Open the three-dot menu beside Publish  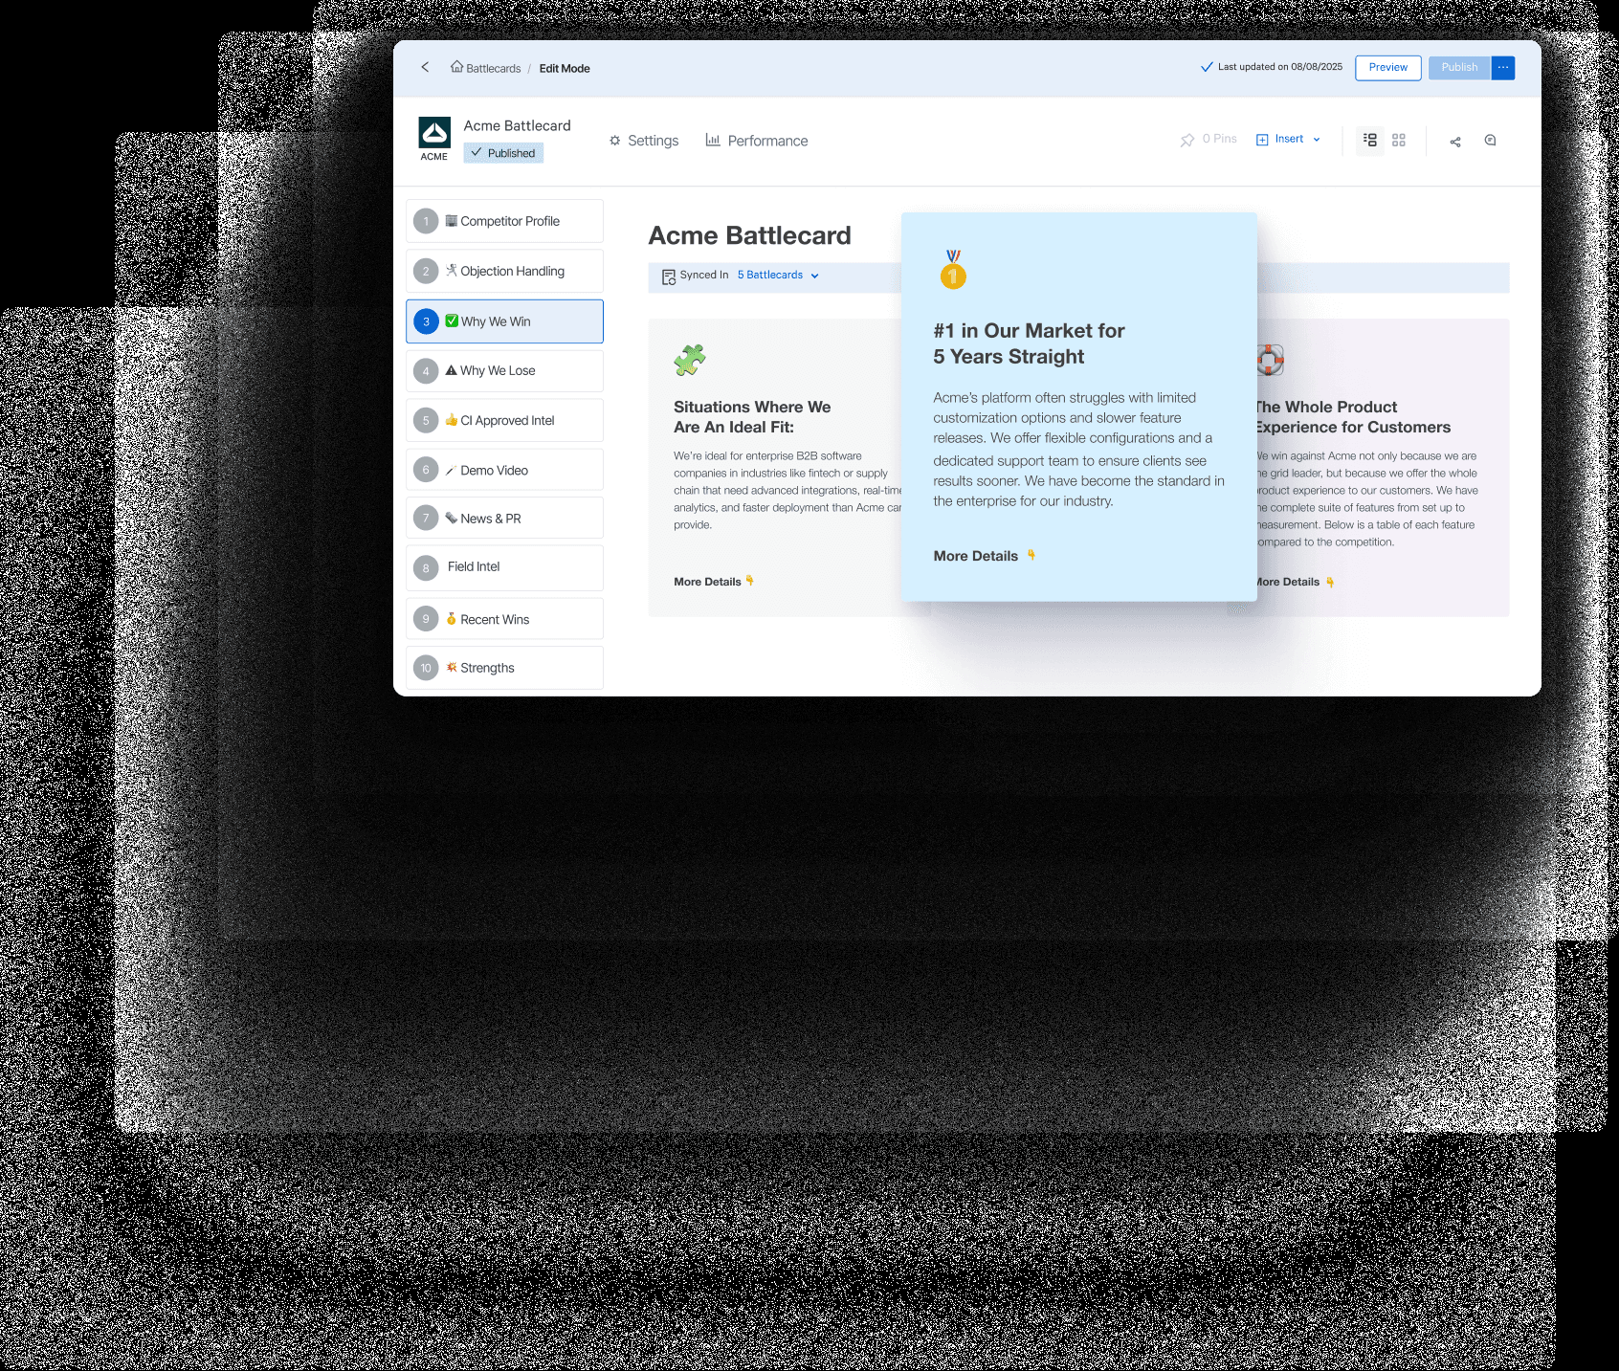click(1503, 68)
